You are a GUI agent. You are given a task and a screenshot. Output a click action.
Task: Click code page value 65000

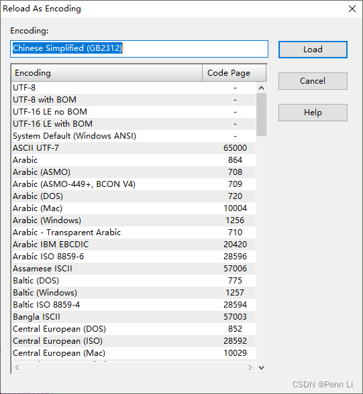click(x=236, y=148)
